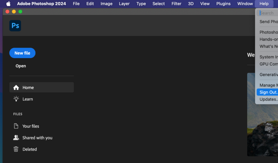Click the yellow minimize window button

14,12
